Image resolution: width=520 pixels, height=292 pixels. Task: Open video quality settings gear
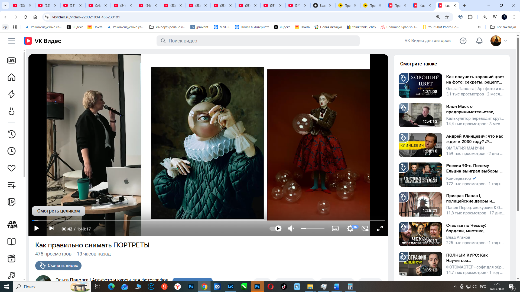point(350,229)
